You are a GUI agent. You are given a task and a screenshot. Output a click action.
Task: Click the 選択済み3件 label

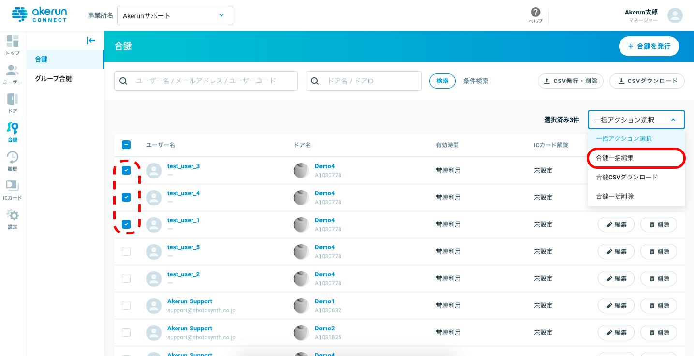tap(561, 120)
